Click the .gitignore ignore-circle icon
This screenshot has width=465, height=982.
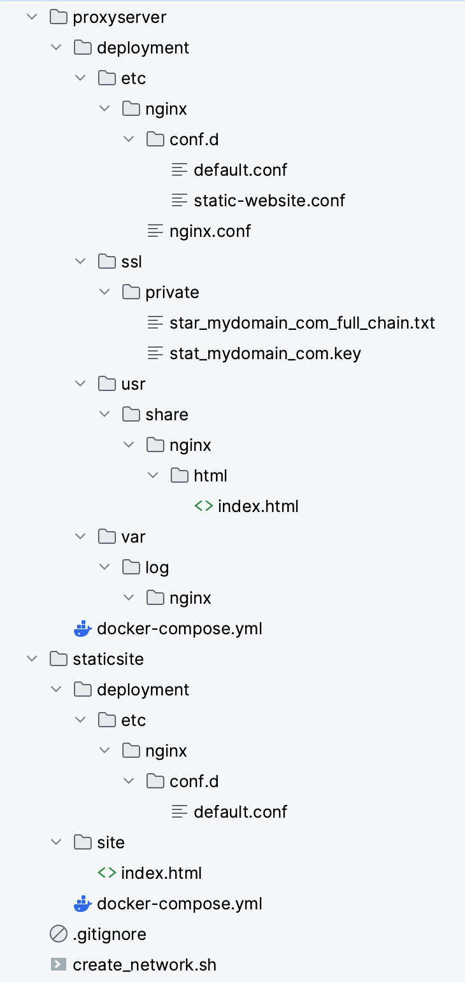click(x=59, y=934)
